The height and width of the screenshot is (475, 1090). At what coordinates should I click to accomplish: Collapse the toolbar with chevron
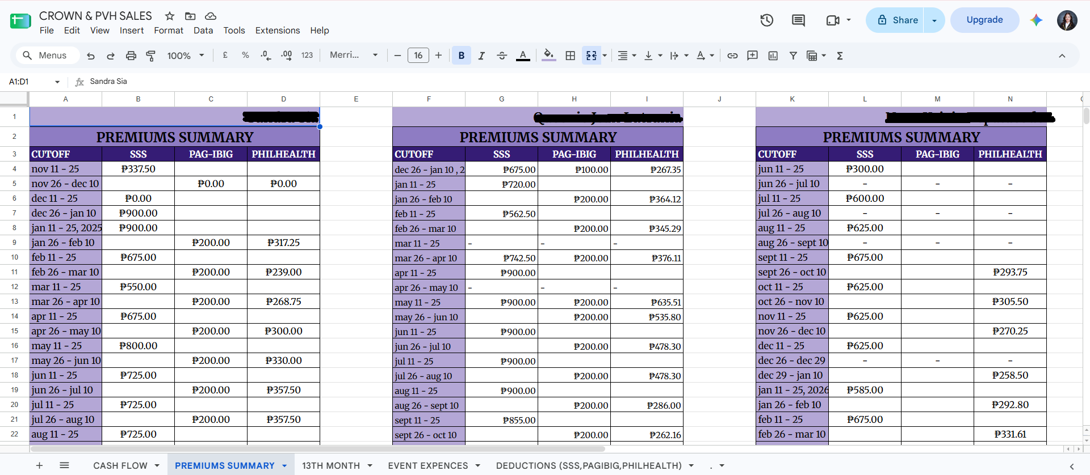point(1062,56)
